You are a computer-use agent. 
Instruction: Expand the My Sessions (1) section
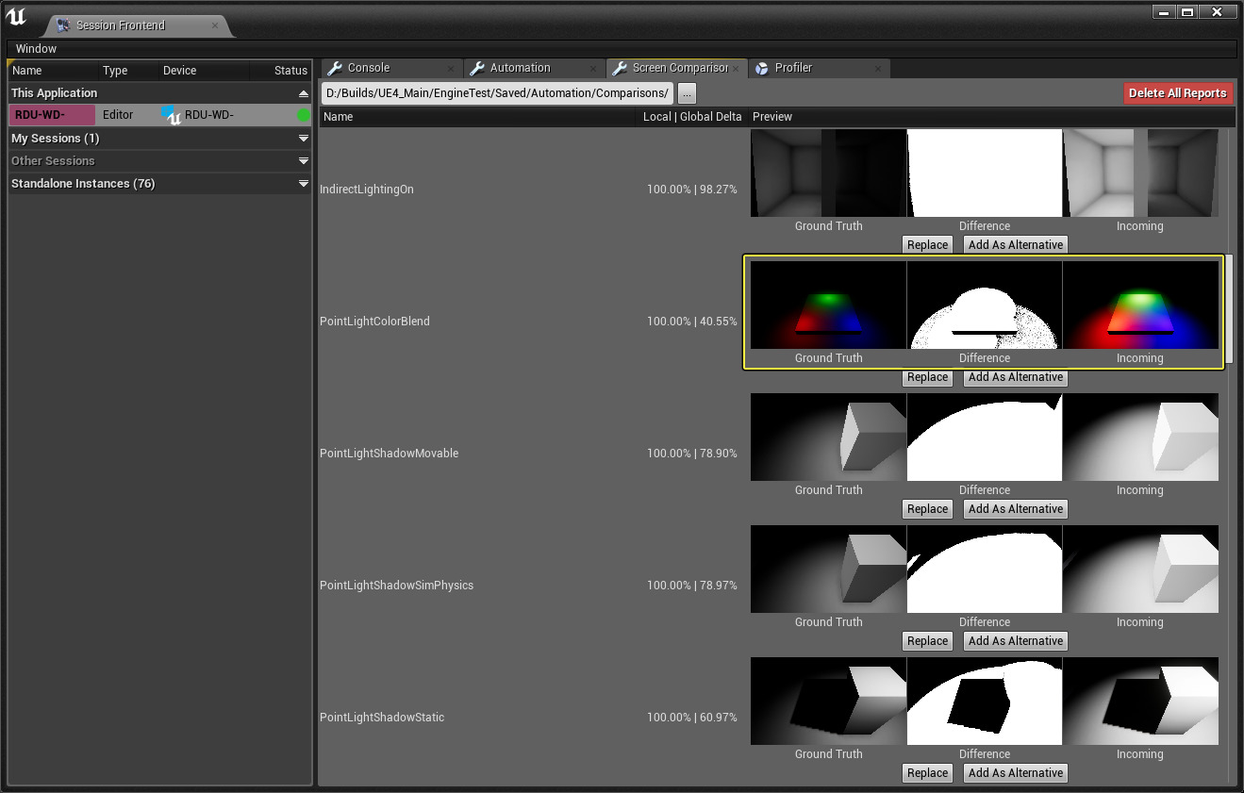point(303,139)
